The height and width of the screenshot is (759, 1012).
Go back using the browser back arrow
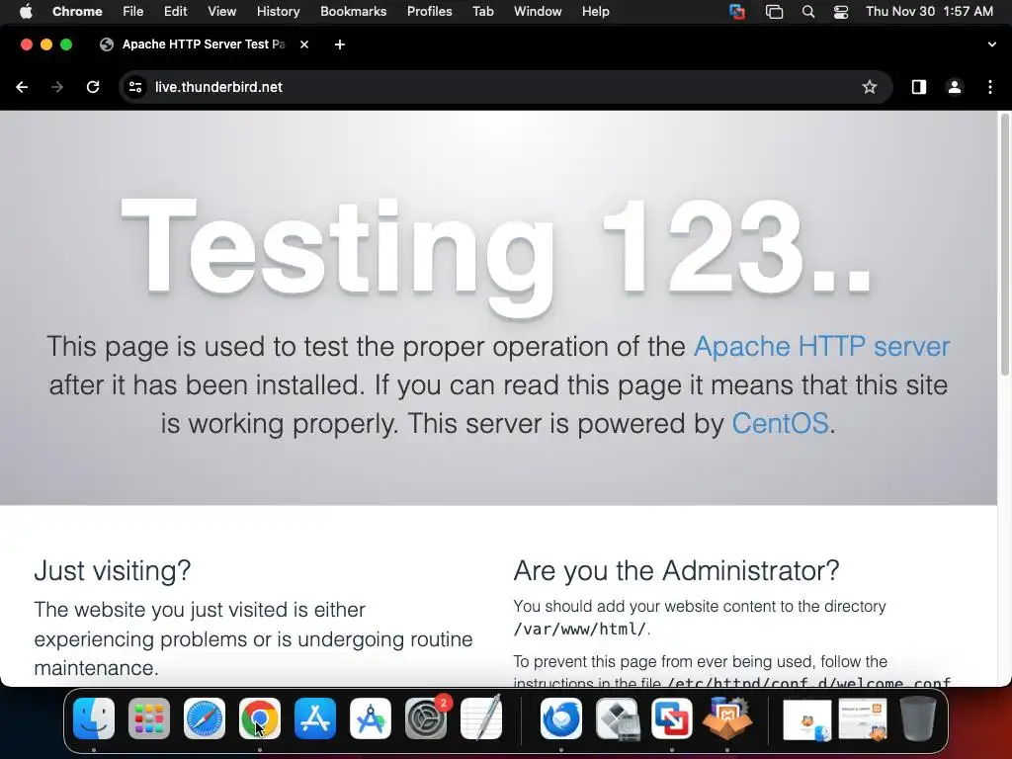point(22,87)
